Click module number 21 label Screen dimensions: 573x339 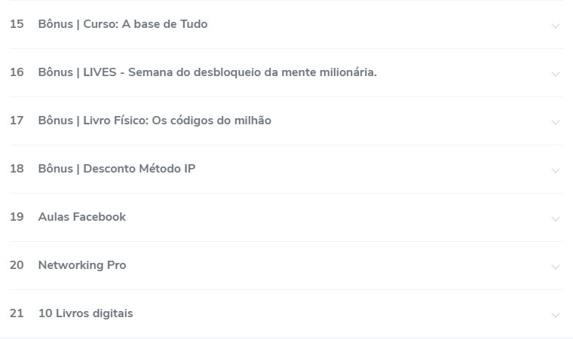click(x=17, y=313)
